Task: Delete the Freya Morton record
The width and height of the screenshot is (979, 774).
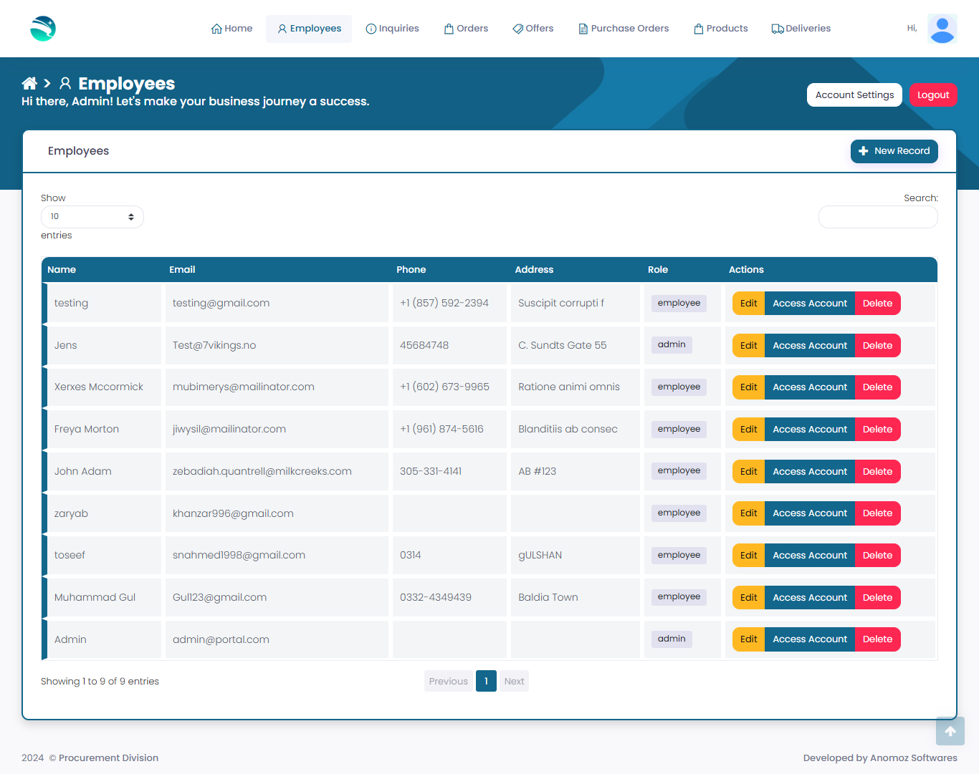Action: 877,430
